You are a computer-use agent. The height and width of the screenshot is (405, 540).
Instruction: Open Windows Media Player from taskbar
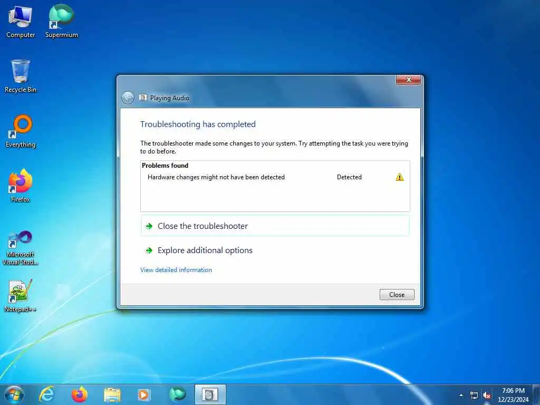pos(143,394)
